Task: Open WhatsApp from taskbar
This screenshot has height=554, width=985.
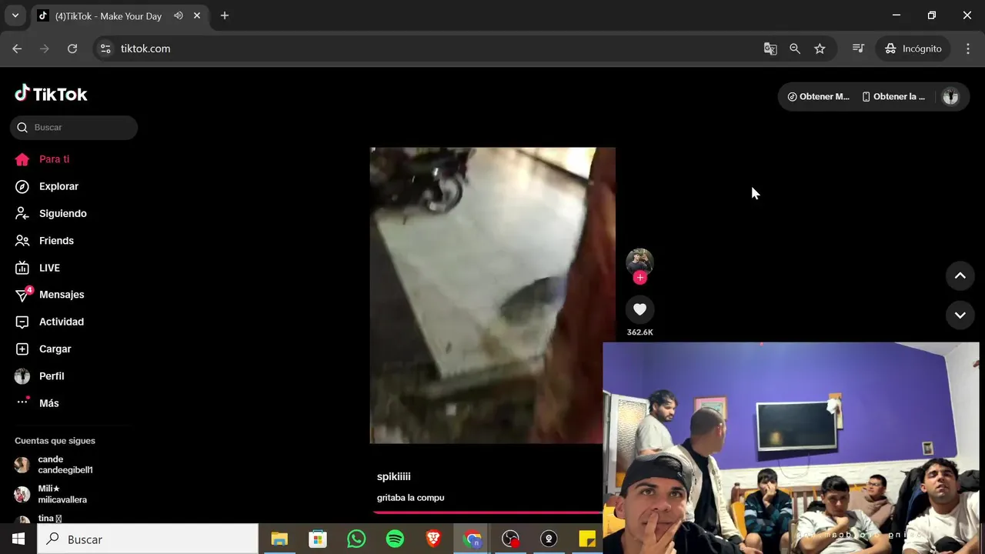Action: point(356,539)
